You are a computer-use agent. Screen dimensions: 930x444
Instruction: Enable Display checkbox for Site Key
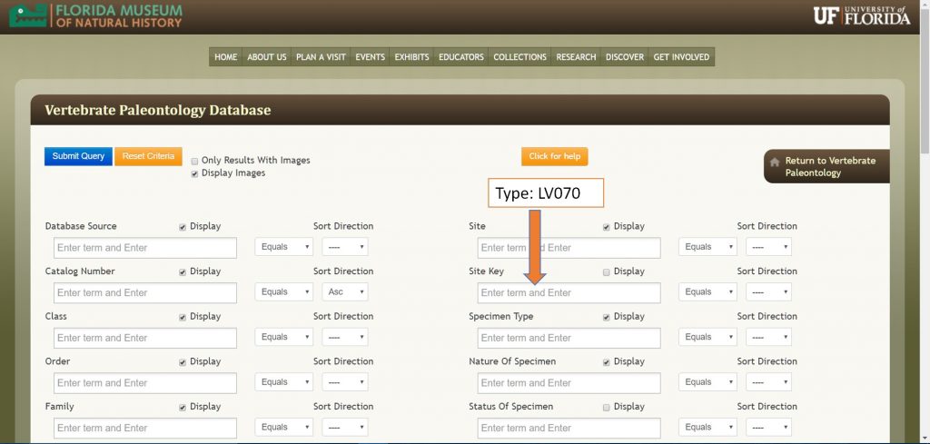608,271
